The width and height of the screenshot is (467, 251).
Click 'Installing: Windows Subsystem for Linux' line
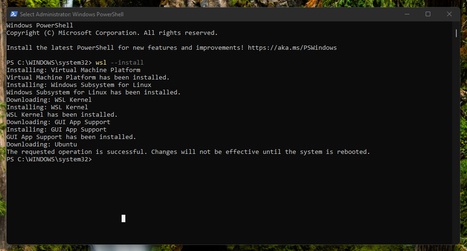pyautogui.click(x=79, y=85)
